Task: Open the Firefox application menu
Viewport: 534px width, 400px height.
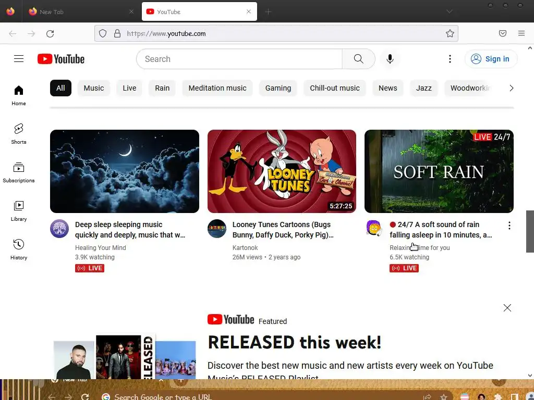Action: [521, 33]
